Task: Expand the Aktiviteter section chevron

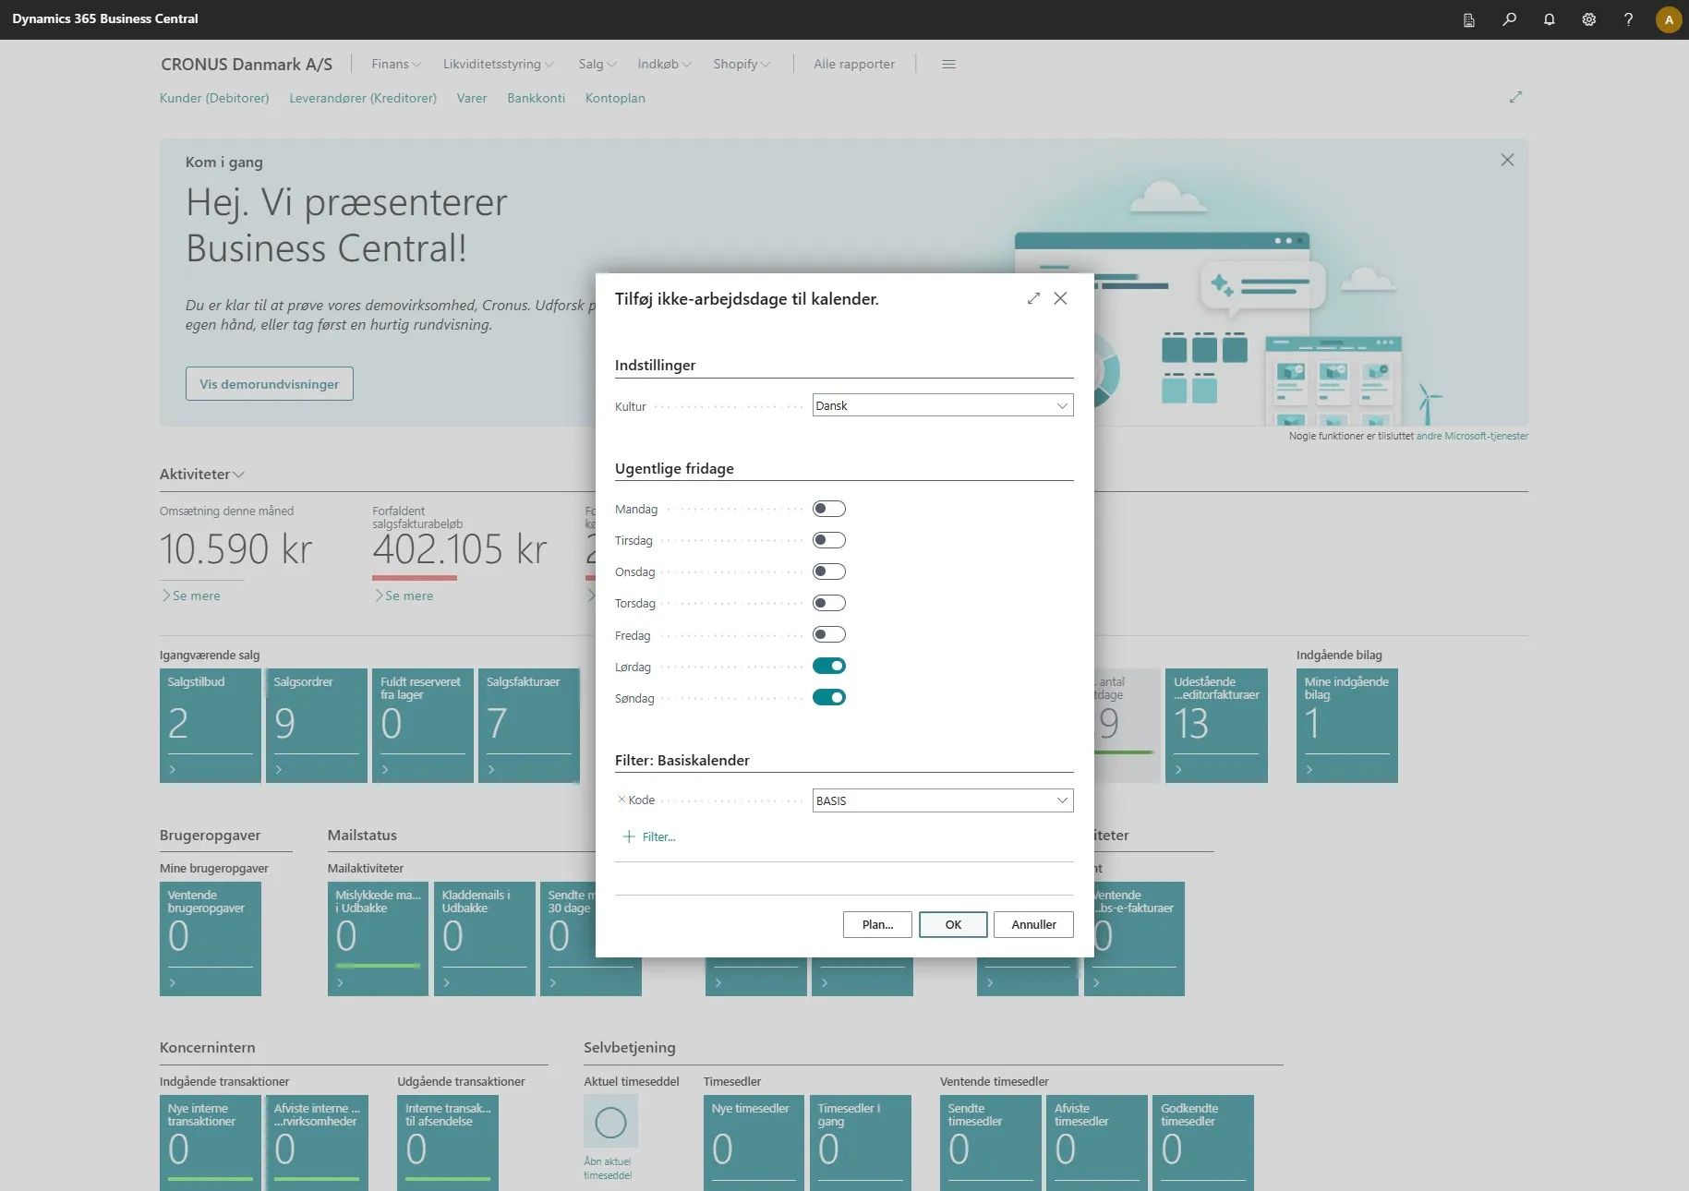Action: point(238,474)
